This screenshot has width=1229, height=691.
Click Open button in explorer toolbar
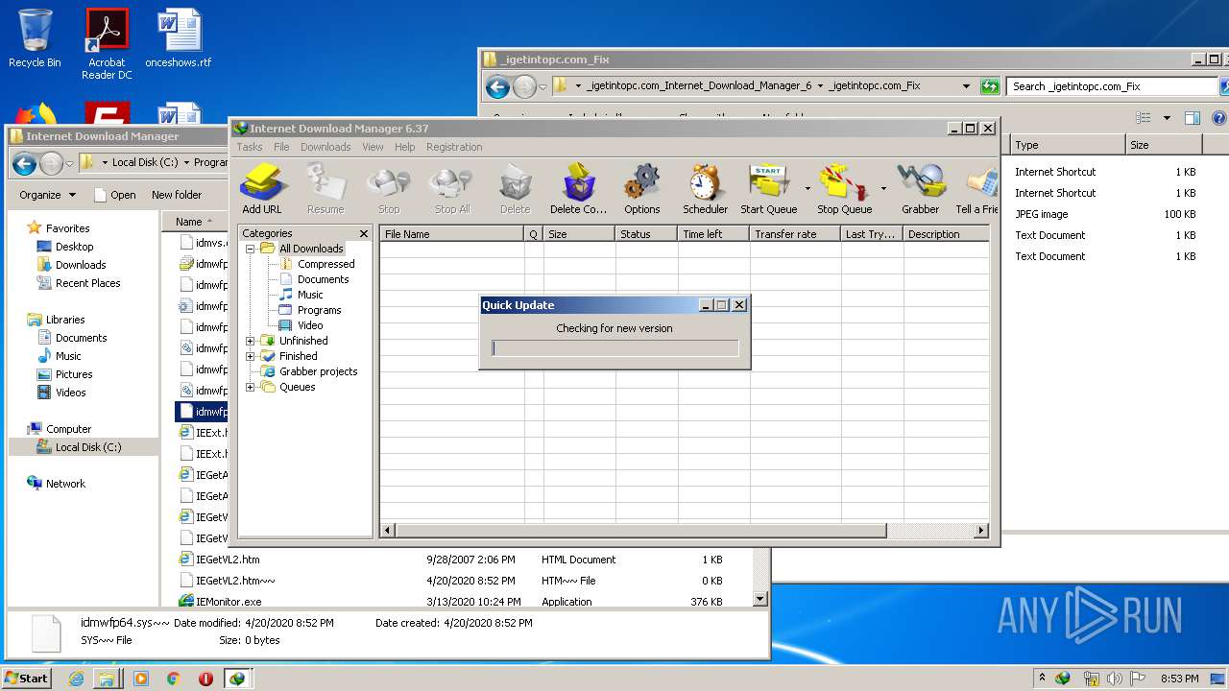[115, 195]
